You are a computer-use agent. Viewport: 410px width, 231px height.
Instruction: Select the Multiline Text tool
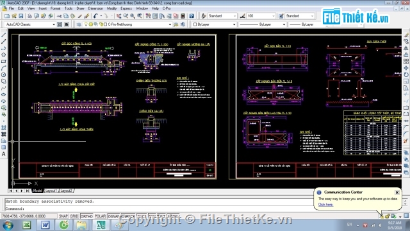(x=4, y=154)
